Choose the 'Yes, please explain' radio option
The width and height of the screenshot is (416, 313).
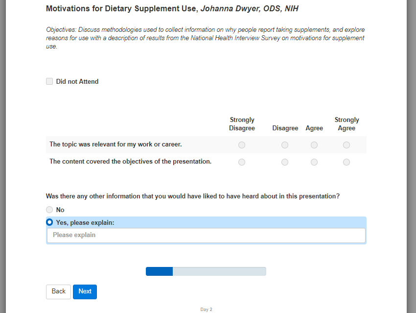(x=49, y=222)
